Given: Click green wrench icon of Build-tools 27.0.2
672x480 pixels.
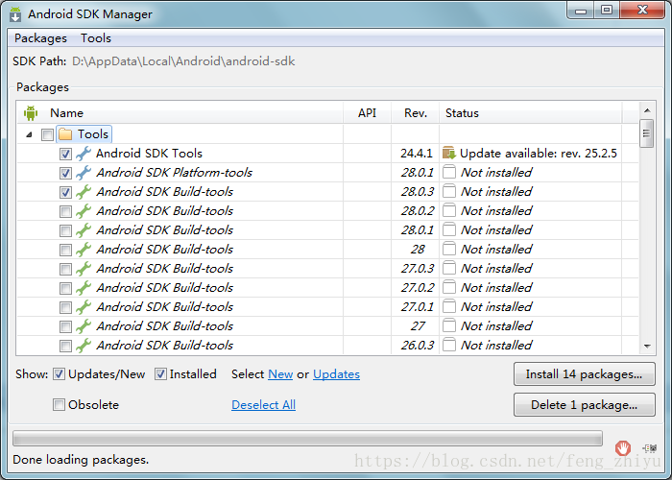Looking at the screenshot, I should [84, 288].
